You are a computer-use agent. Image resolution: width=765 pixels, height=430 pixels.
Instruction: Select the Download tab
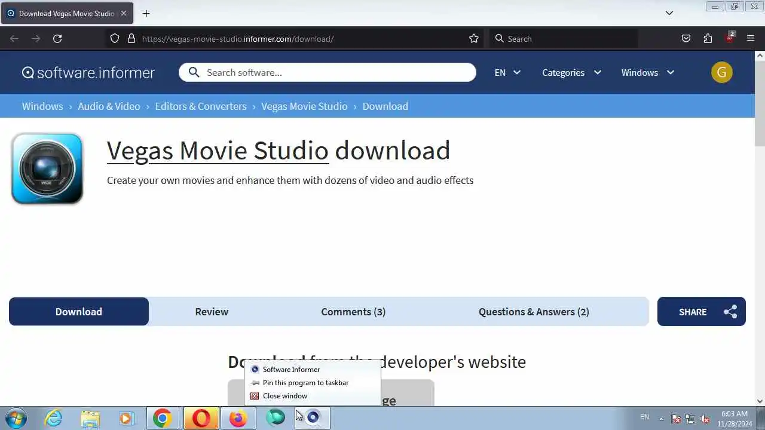[79, 312]
